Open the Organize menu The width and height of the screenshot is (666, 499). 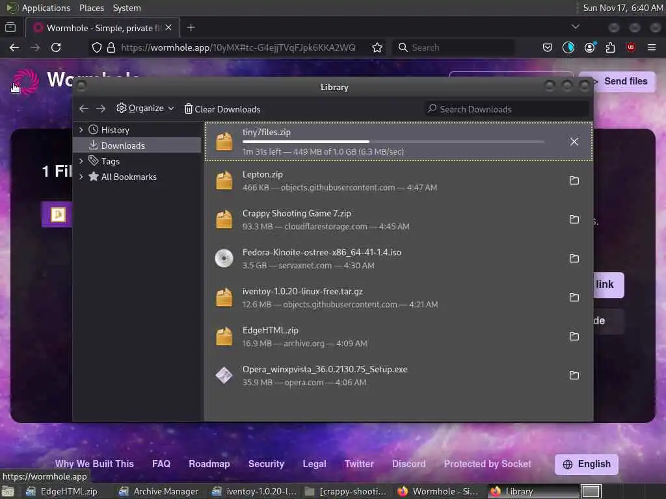[145, 109]
